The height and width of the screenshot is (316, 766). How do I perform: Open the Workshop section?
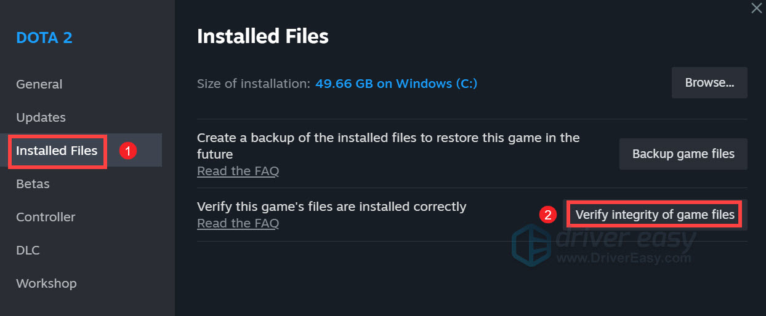click(x=46, y=283)
